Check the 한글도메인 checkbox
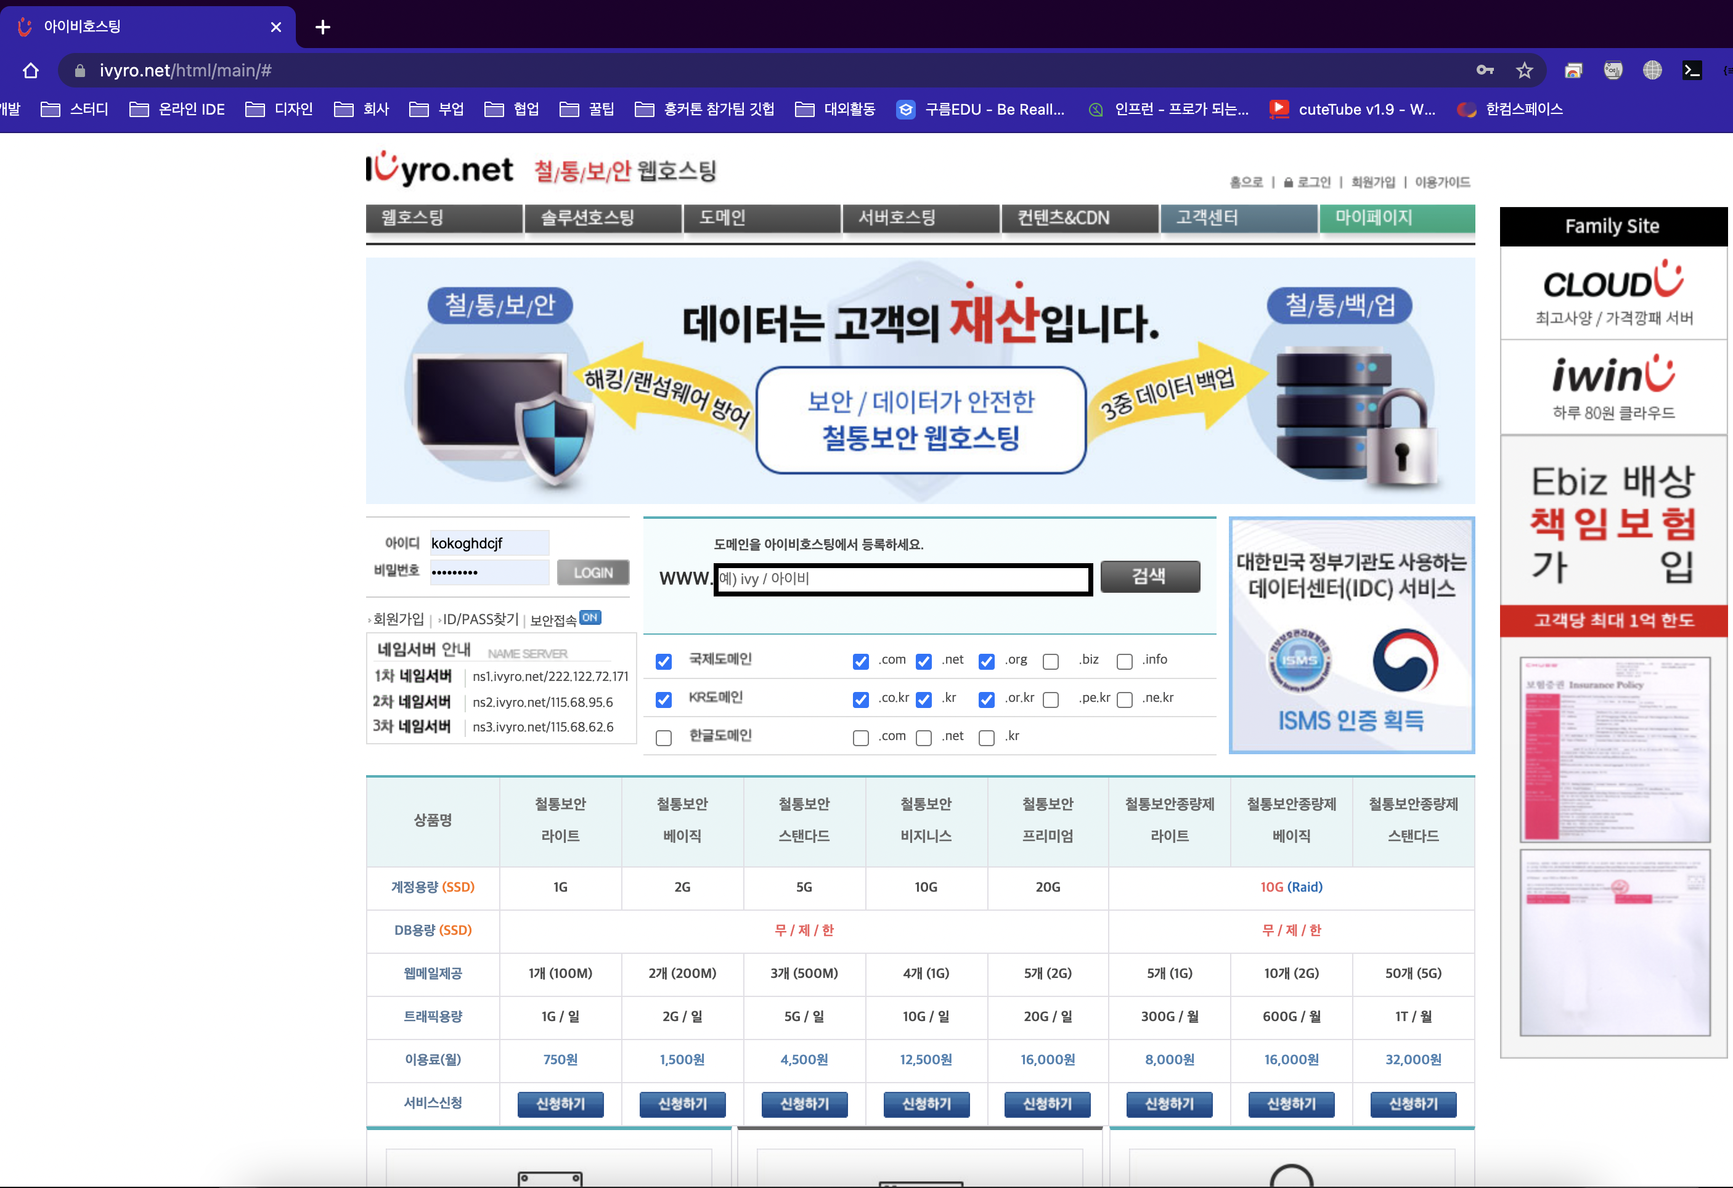The height and width of the screenshot is (1188, 1733). [x=663, y=737]
